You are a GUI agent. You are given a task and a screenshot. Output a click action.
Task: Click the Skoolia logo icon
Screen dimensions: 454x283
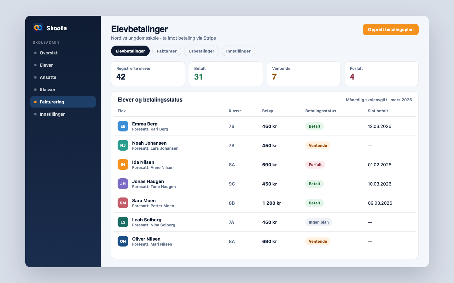[x=38, y=28]
